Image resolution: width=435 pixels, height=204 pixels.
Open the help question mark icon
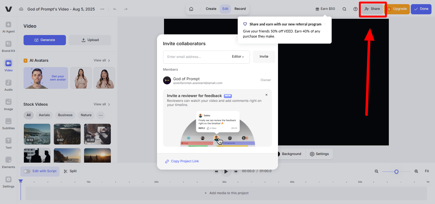[355, 9]
